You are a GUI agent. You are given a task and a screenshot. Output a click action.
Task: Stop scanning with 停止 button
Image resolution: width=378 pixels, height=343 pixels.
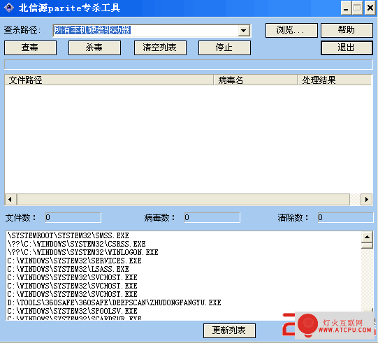(x=224, y=48)
